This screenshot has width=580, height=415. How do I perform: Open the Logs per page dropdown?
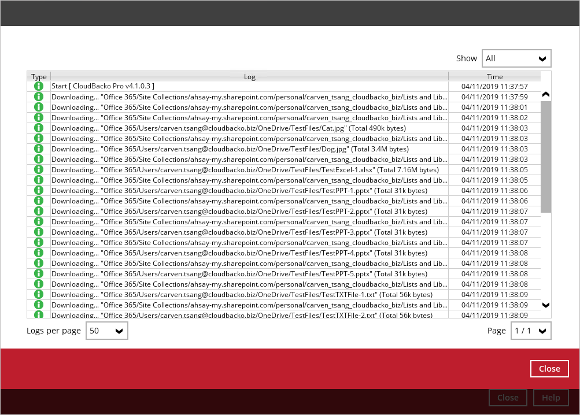click(x=106, y=331)
